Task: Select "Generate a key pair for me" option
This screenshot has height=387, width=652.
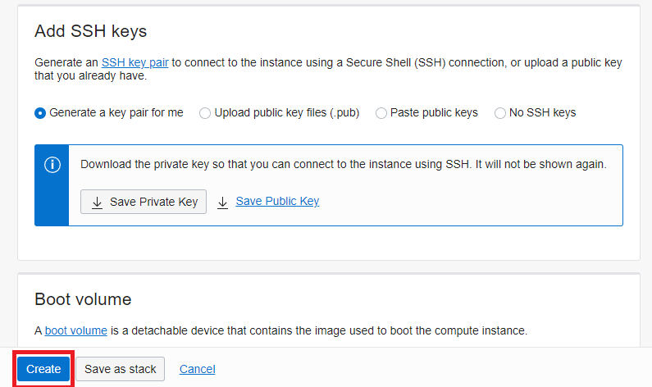Action: [40, 113]
